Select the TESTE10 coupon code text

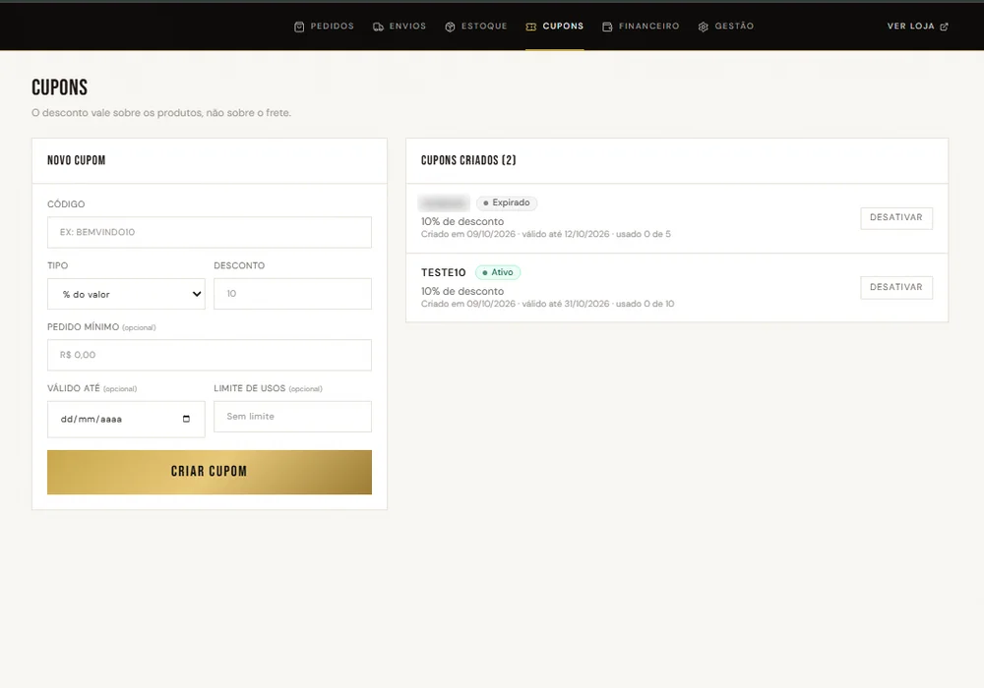(444, 272)
